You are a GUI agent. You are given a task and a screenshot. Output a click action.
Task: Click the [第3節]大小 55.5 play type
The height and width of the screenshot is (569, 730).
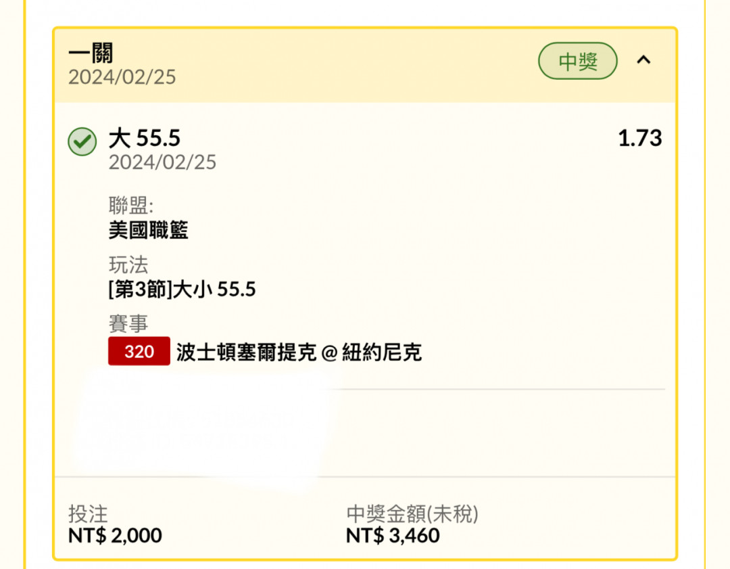[182, 290]
